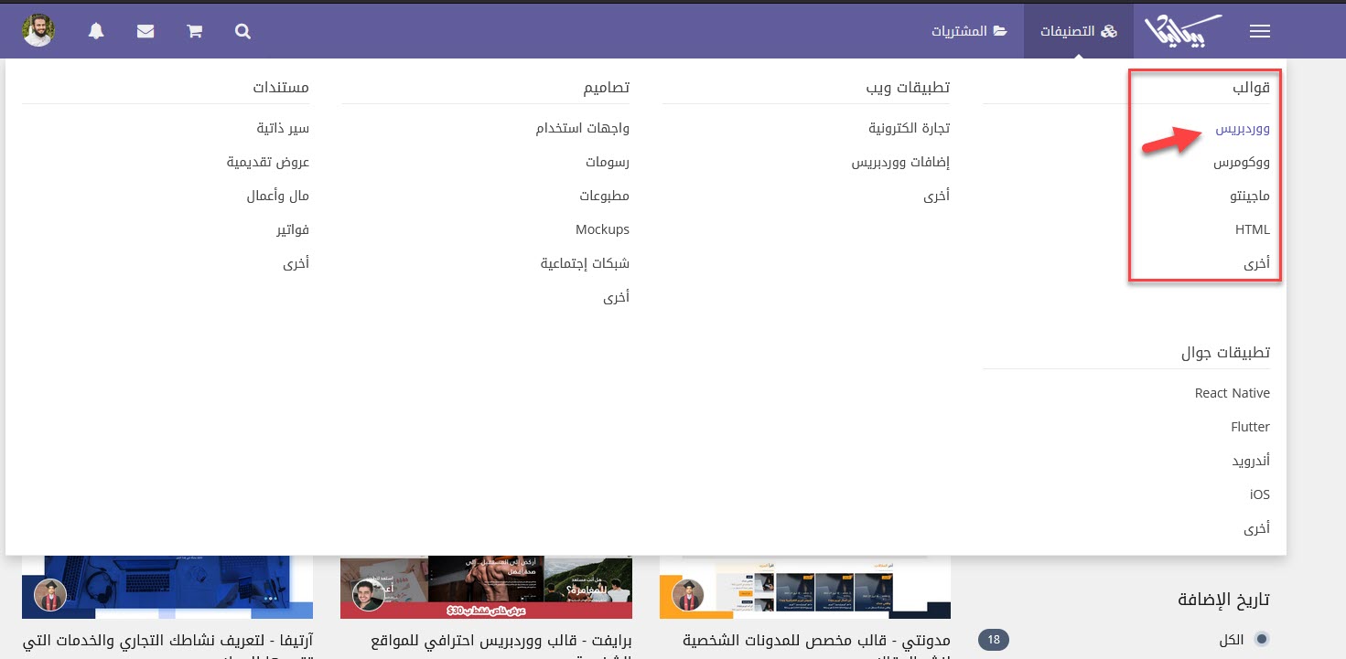Click seller avatar on the مدونتي card

[x=688, y=595]
